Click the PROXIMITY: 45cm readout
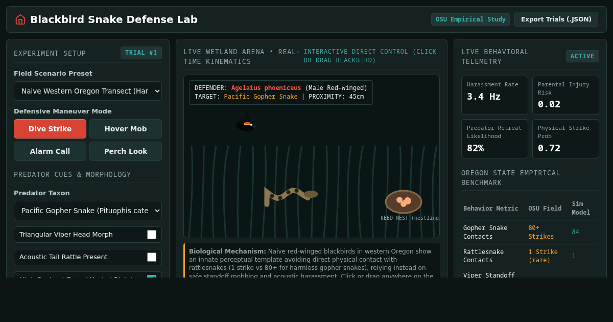Image resolution: width=613 pixels, height=322 pixels. pyautogui.click(x=336, y=97)
